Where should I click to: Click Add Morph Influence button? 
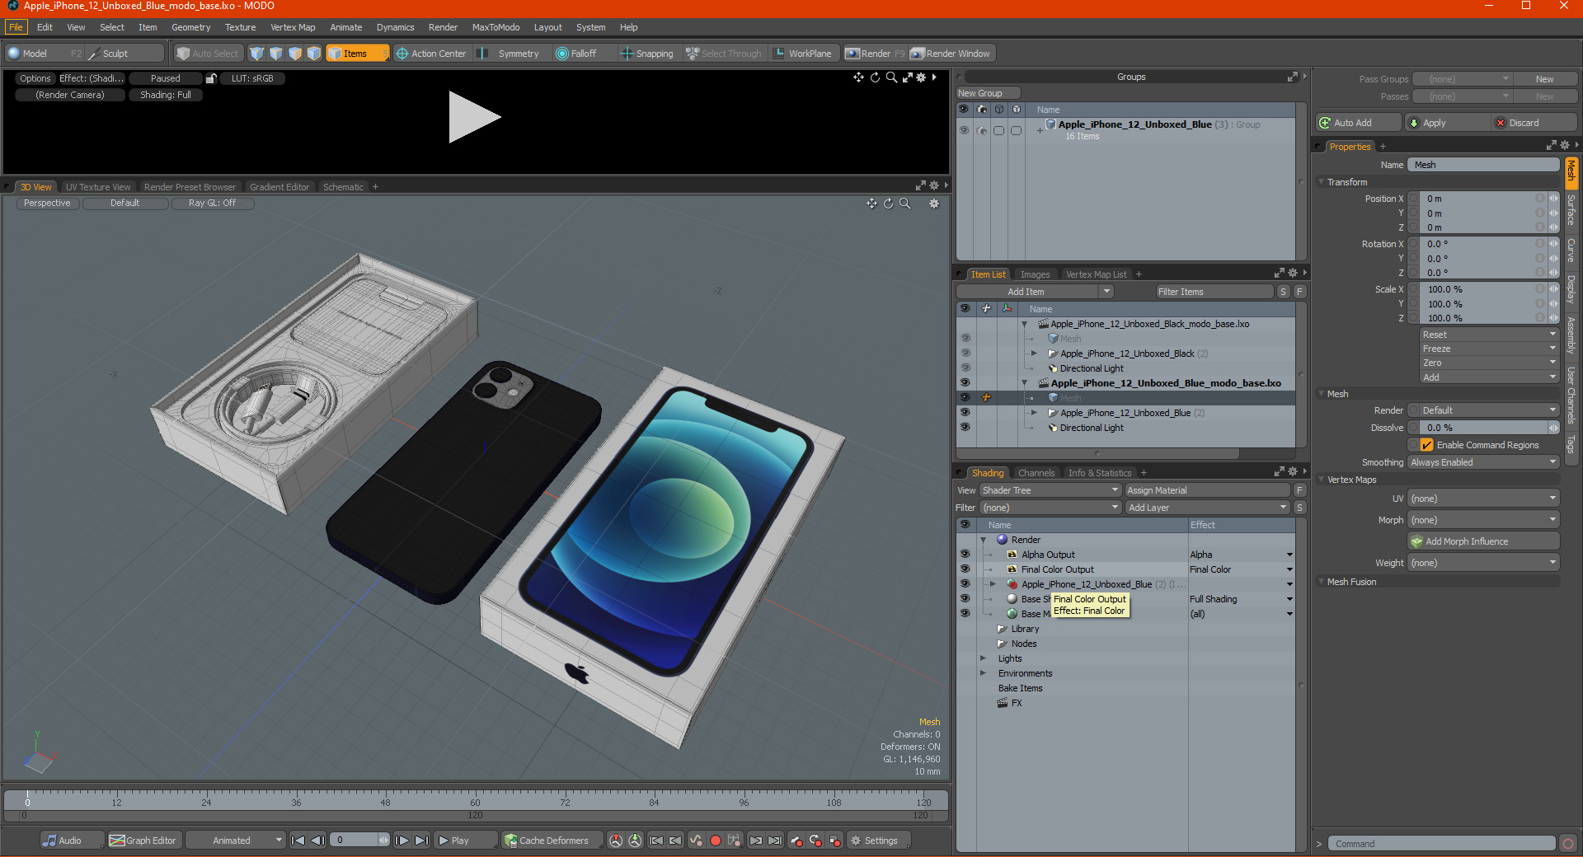tap(1483, 541)
